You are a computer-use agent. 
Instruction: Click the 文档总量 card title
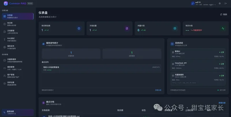tap(93, 25)
